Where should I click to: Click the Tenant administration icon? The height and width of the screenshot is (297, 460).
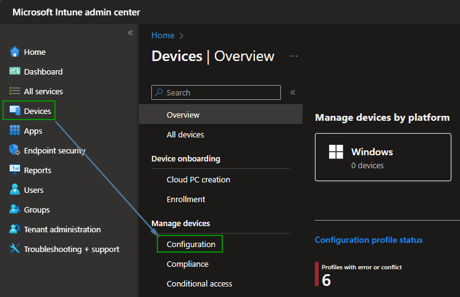click(15, 229)
